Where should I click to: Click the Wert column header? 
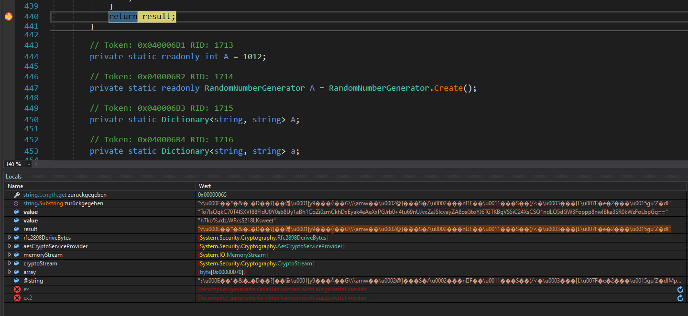(441, 186)
